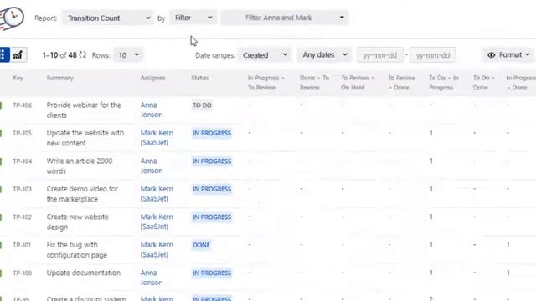Click In Progress > Done count for TP-101
The width and height of the screenshot is (536, 301).
coord(508,245)
